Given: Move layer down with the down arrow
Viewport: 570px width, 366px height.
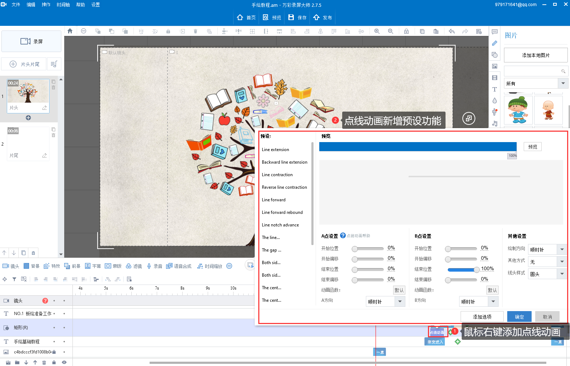Looking at the screenshot, I should [x=26, y=362].
